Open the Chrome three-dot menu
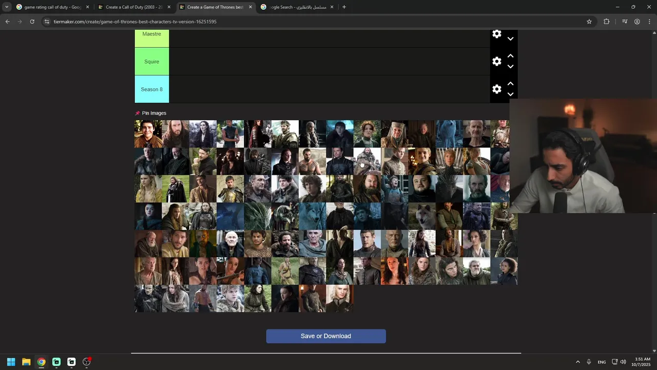 (x=649, y=22)
